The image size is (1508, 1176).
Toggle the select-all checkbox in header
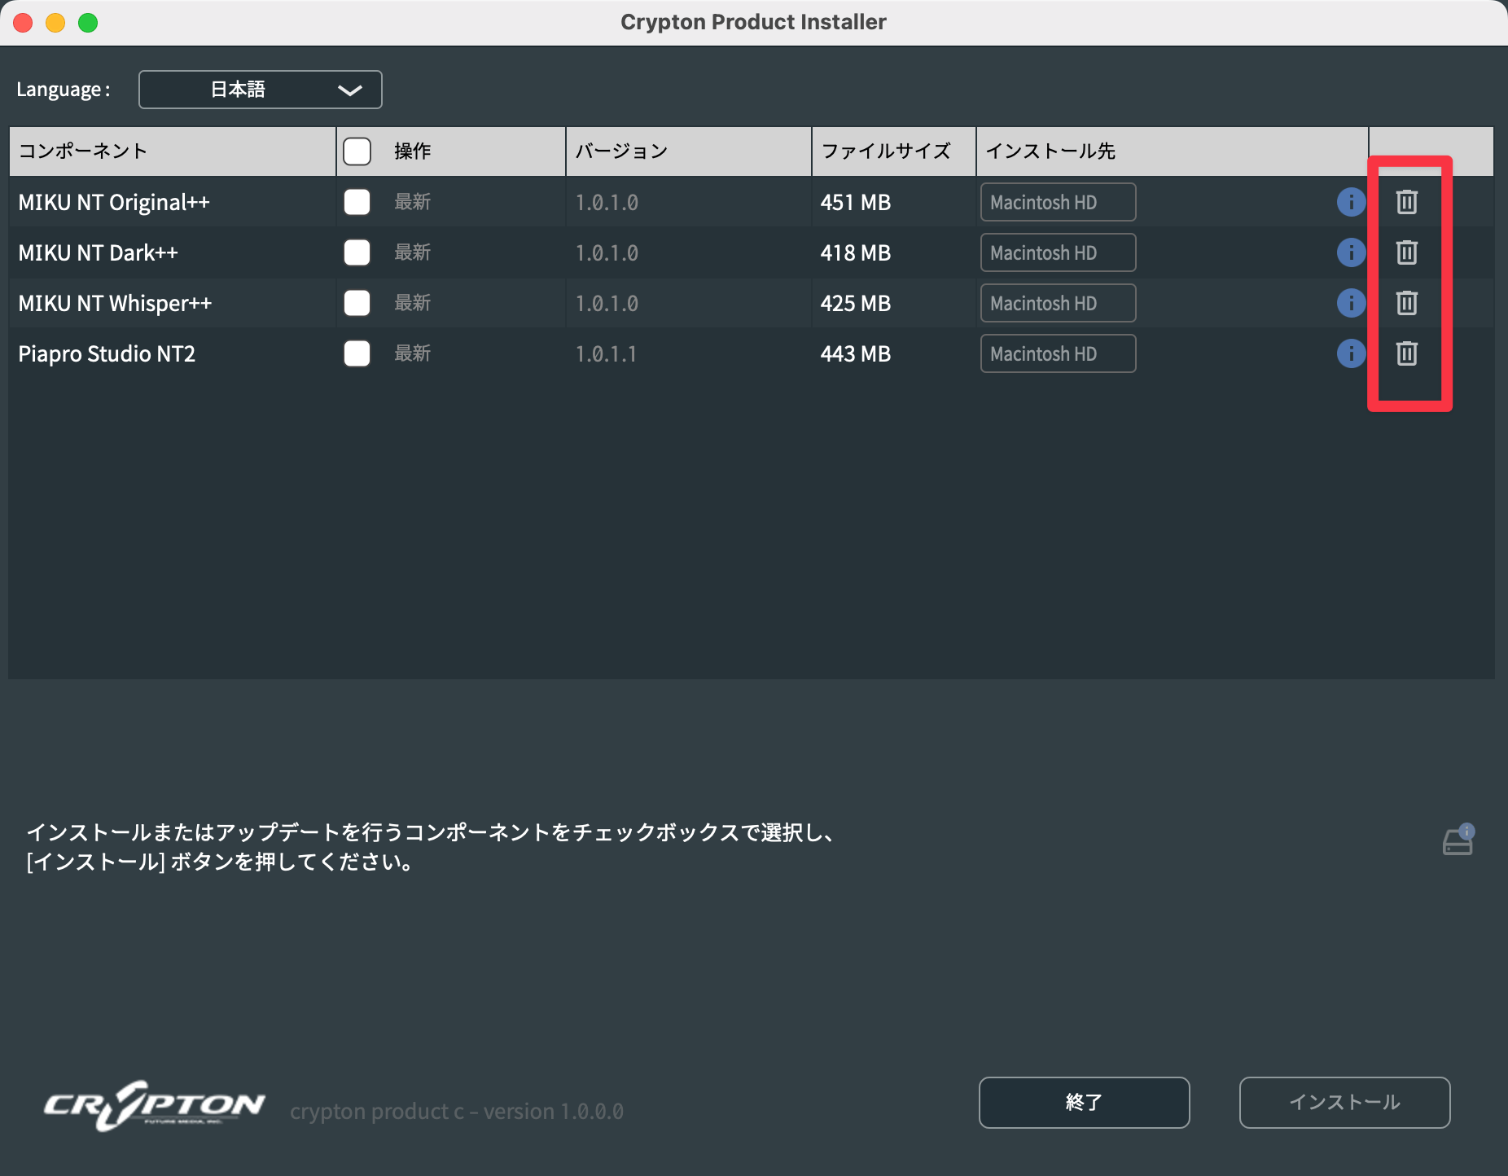[x=357, y=151]
